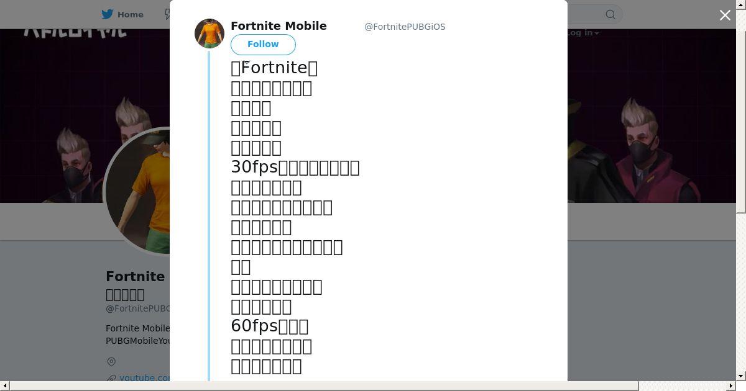The image size is (746, 391).
Task: Click the horizontal scrollbar track
Action: 373,386
